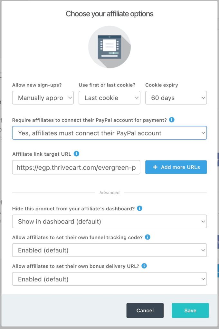Click the Choose your affiliate options heading
The width and height of the screenshot is (219, 329).
(110, 14)
